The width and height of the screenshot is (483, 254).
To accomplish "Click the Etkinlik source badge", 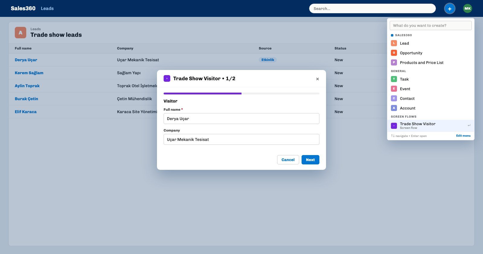I will coord(268,60).
